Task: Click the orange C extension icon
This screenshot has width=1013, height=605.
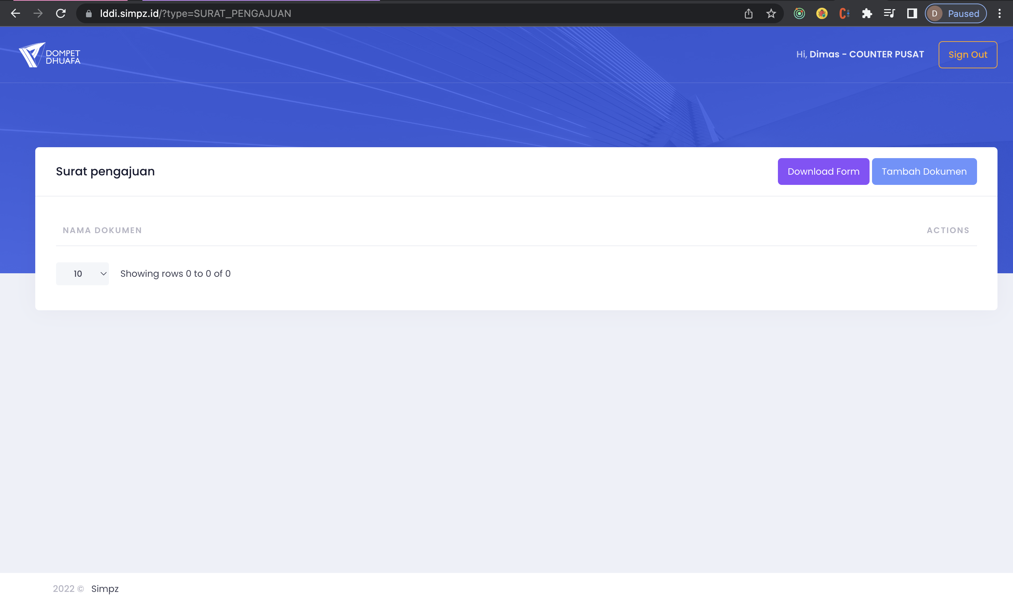Action: tap(844, 13)
